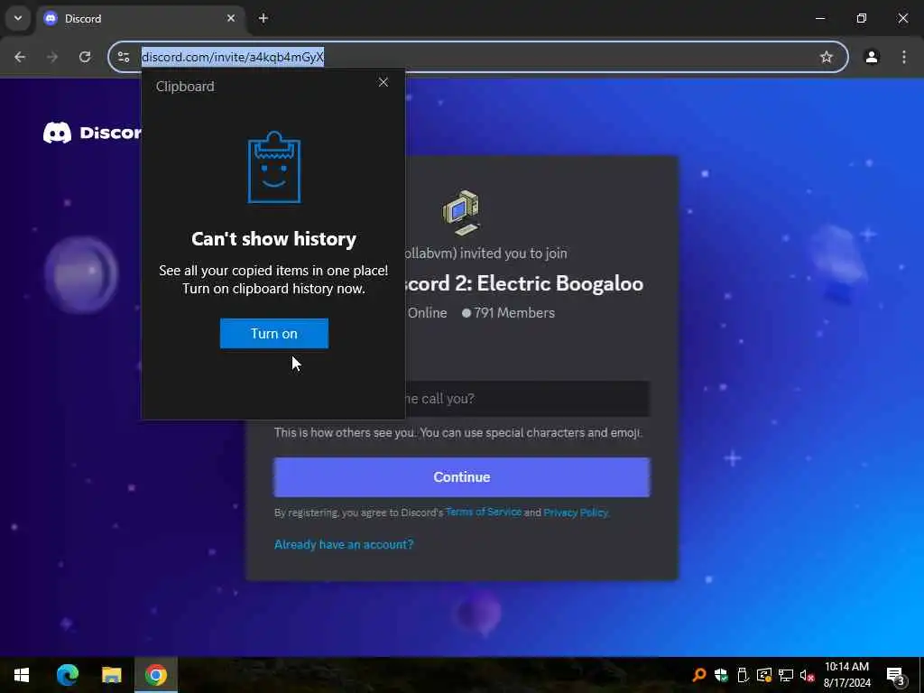The height and width of the screenshot is (693, 924).
Task: Click the orange magnifier tray icon
Action: pyautogui.click(x=699, y=675)
